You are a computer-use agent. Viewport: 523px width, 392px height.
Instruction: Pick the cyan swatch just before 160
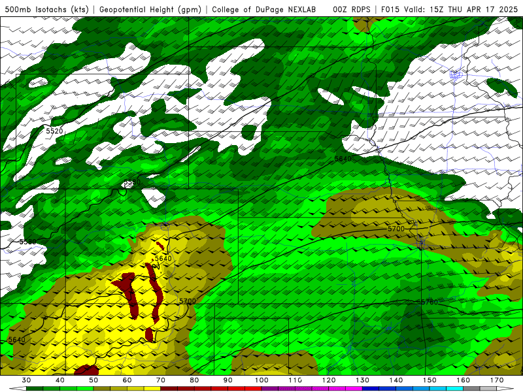455,389
